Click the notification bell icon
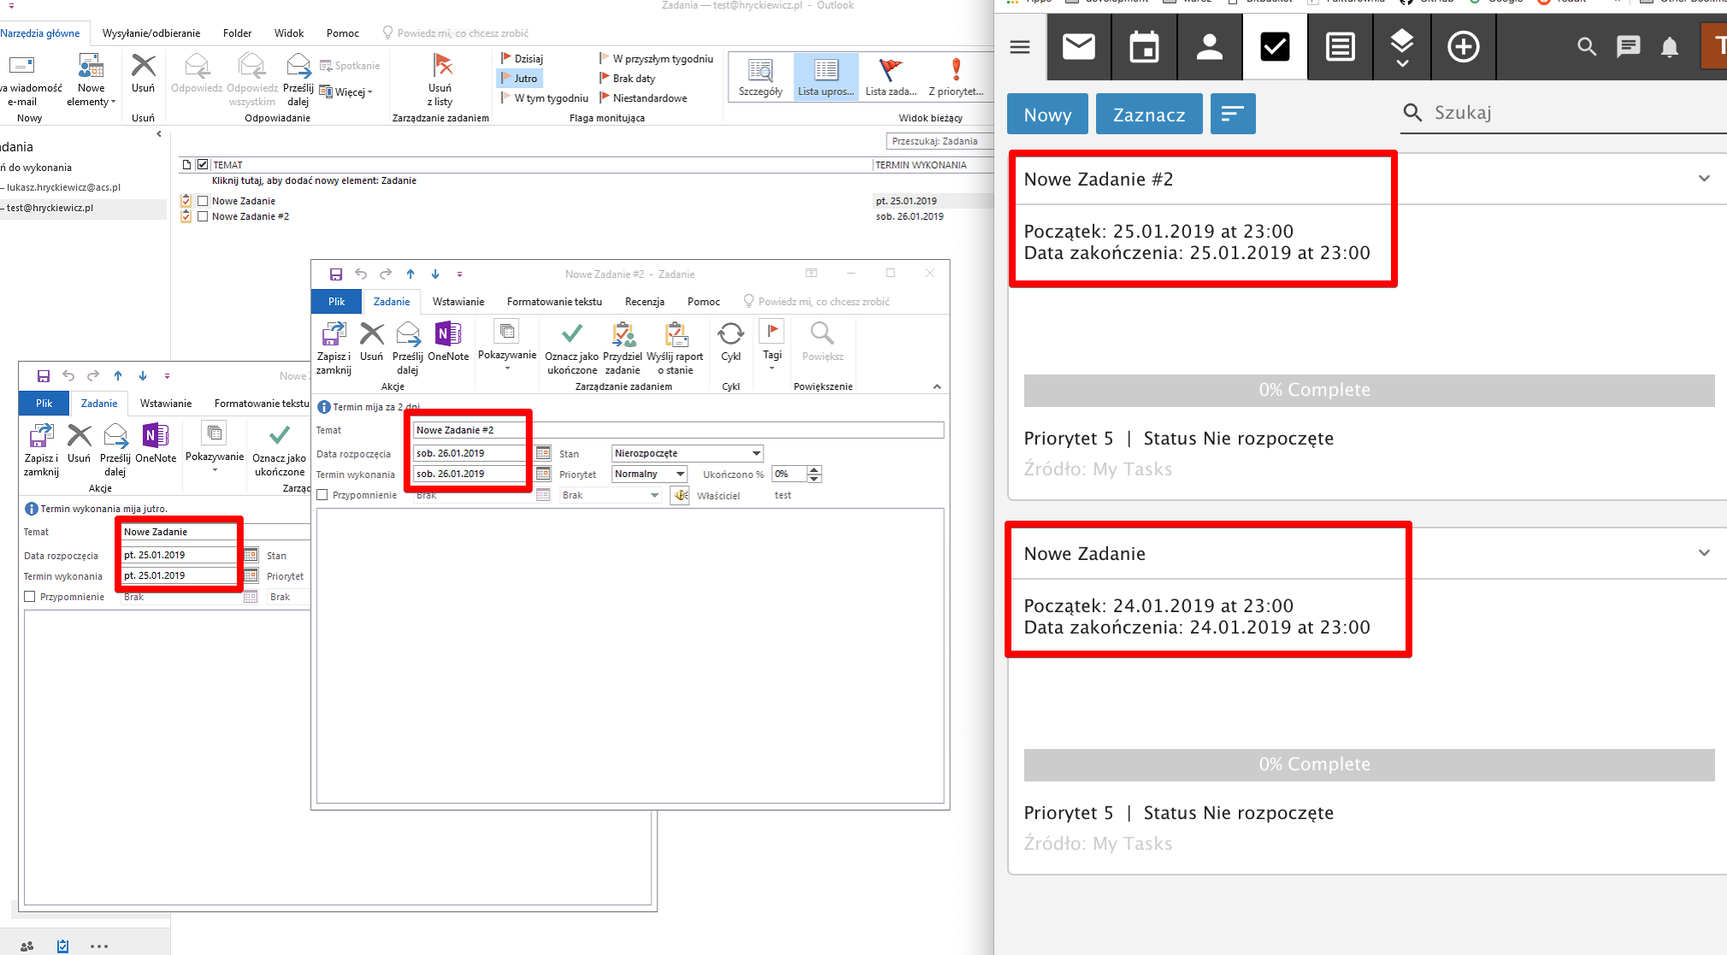Image resolution: width=1727 pixels, height=955 pixels. [x=1669, y=47]
